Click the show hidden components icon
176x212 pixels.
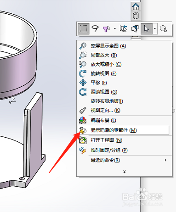pos(83,130)
